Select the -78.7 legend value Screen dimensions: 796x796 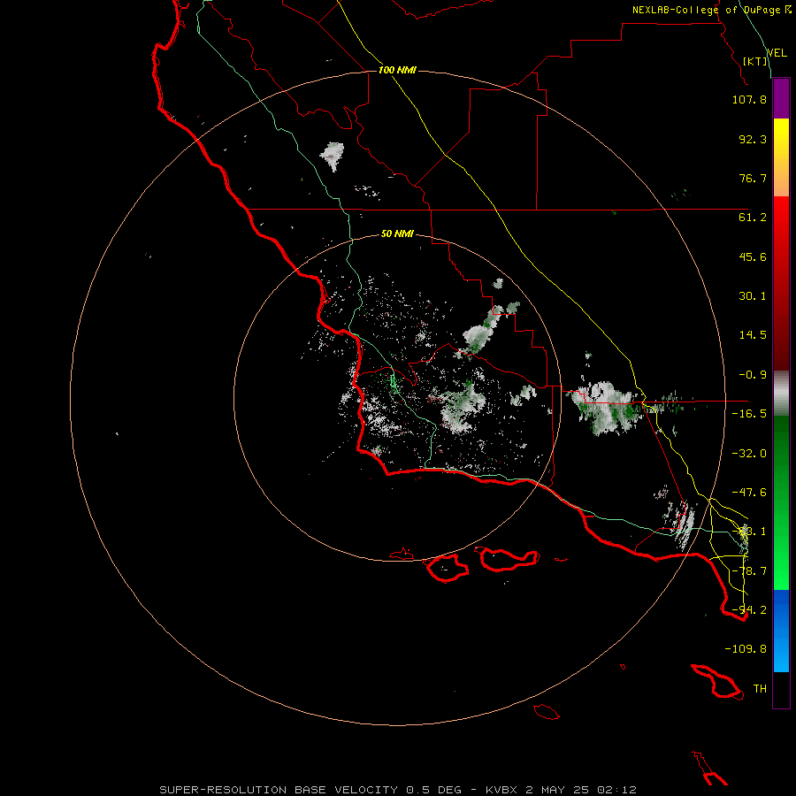749,571
